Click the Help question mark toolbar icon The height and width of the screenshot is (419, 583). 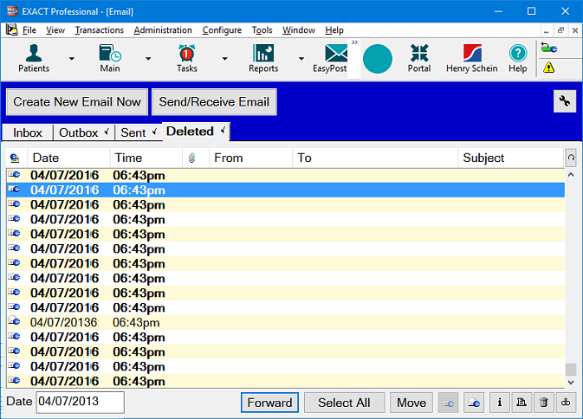(517, 58)
